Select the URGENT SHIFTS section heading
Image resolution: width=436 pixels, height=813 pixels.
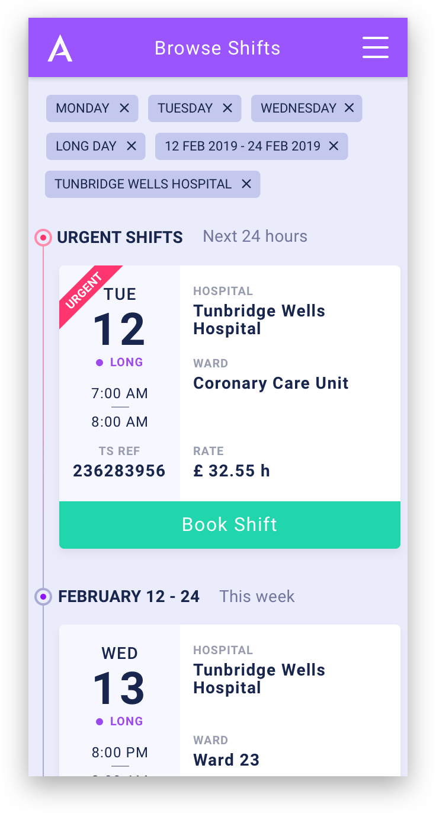coord(120,238)
